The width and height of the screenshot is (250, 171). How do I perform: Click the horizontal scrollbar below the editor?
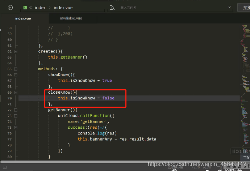[100, 162]
